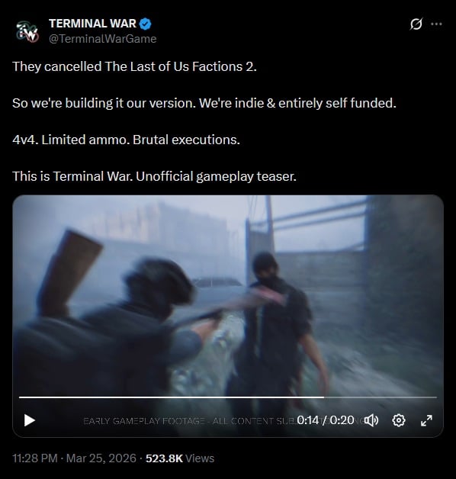Viewport: 456px width, 479px height.
Task: Jump to the unplayed end of the progress bar
Action: tap(381, 397)
